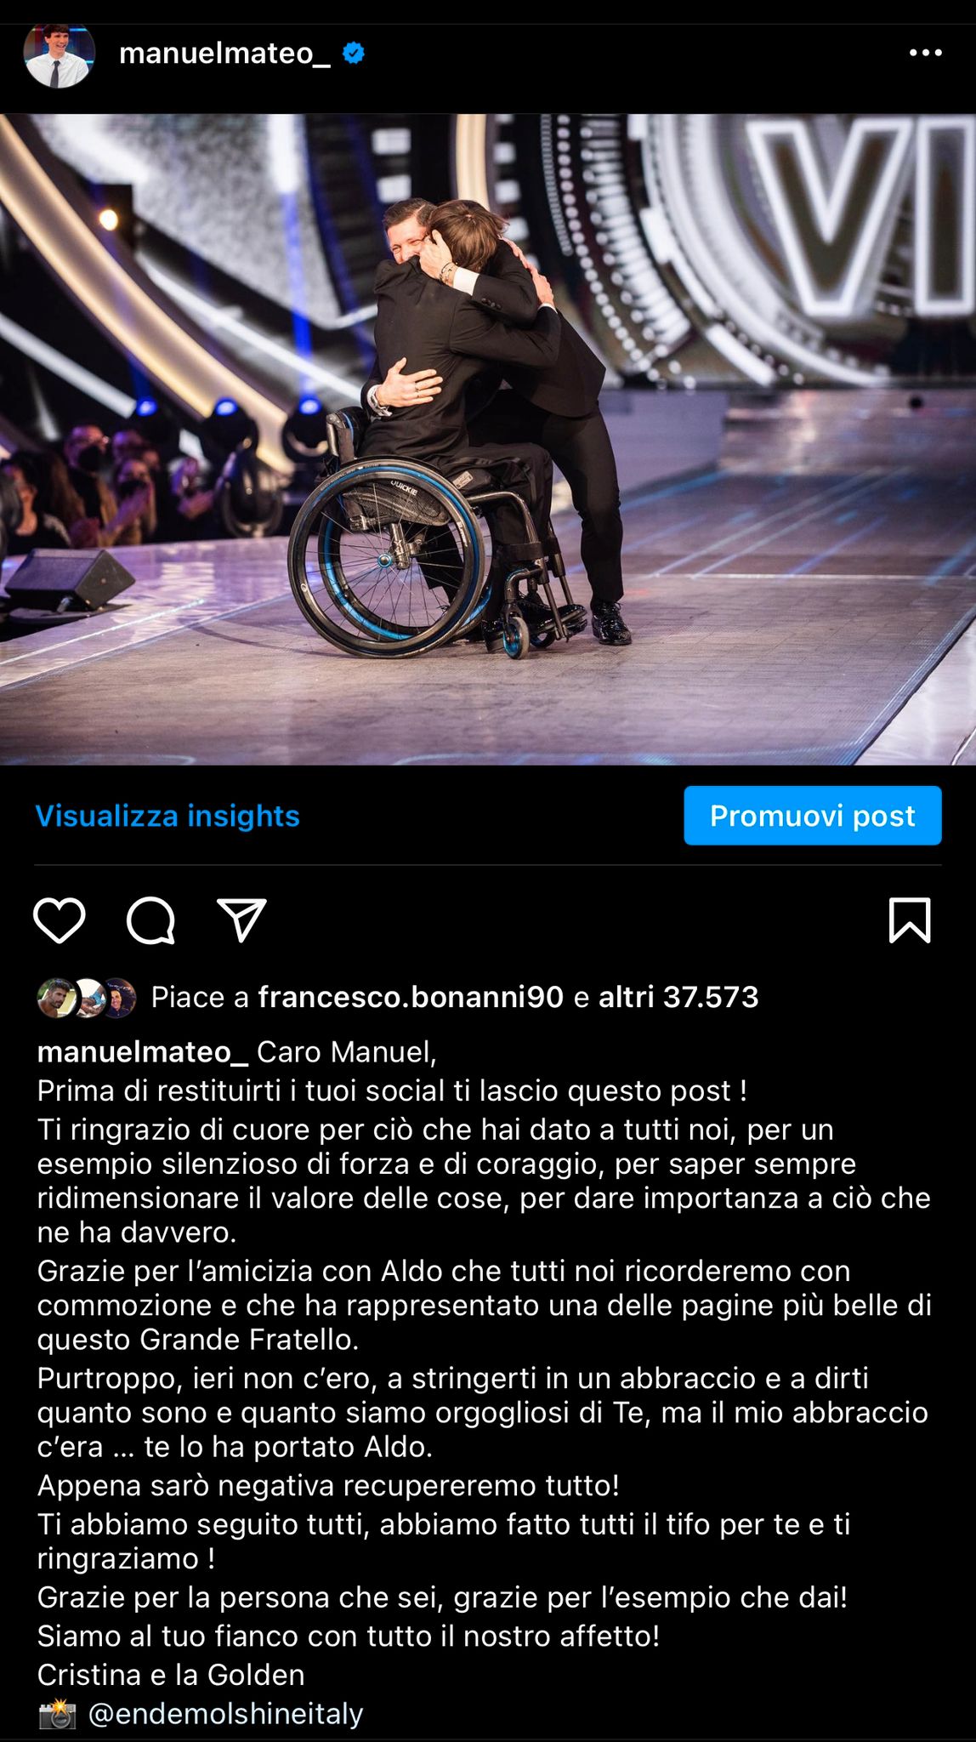
Task: Open the profile picture in the post header
Action: point(59,54)
